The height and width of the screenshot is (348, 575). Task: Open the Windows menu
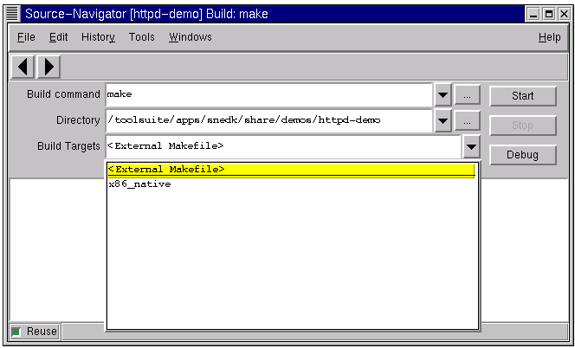pos(191,37)
